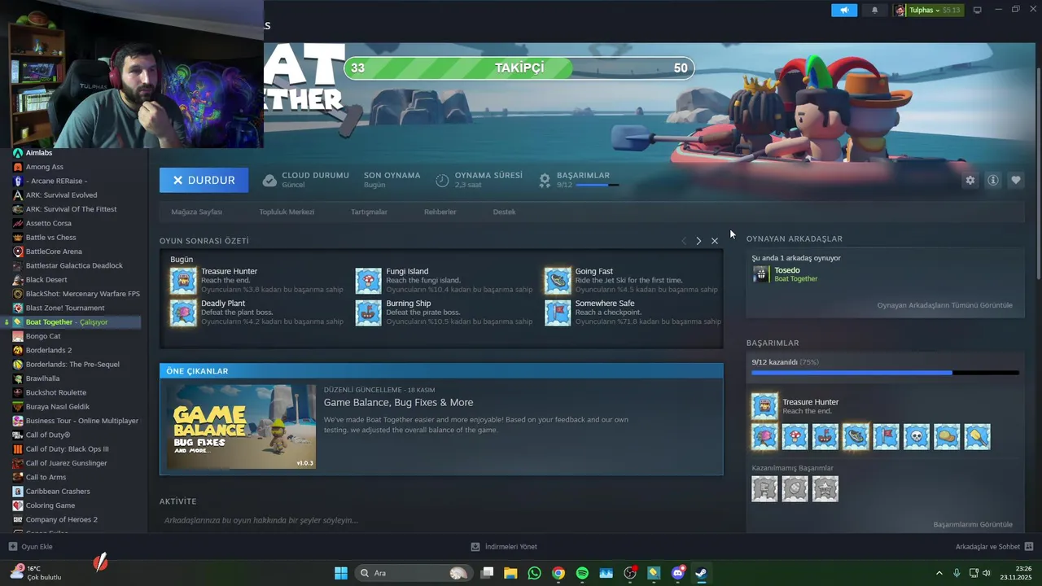Show hidden system tray icons chevron
The image size is (1042, 586).
coord(939,573)
